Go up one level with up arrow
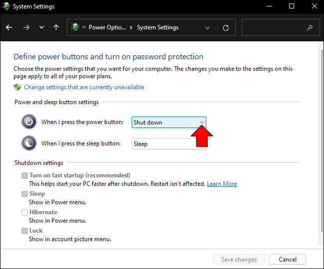Screen dimensions: 324x269 [x=56, y=28]
